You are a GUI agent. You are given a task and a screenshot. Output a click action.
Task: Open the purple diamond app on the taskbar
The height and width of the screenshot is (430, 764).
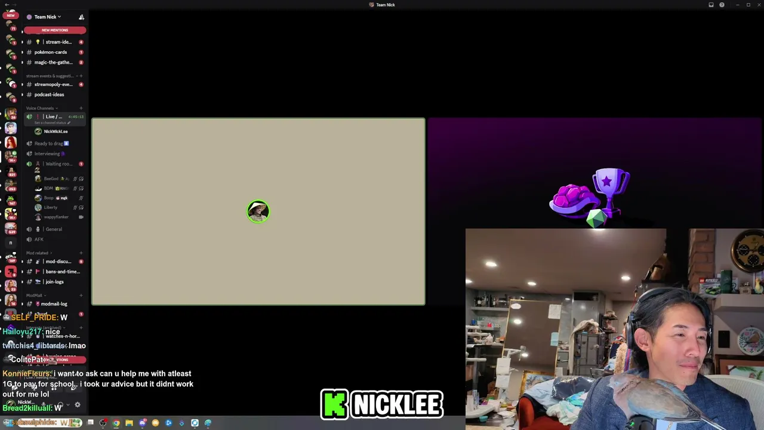point(181,423)
